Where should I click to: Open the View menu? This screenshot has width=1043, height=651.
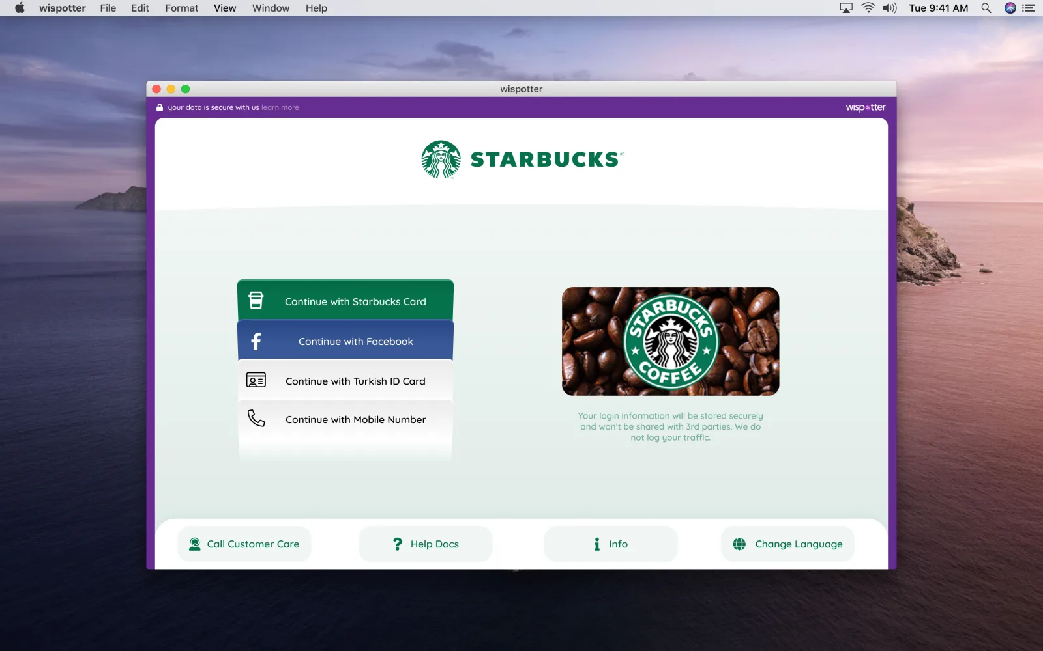(225, 8)
